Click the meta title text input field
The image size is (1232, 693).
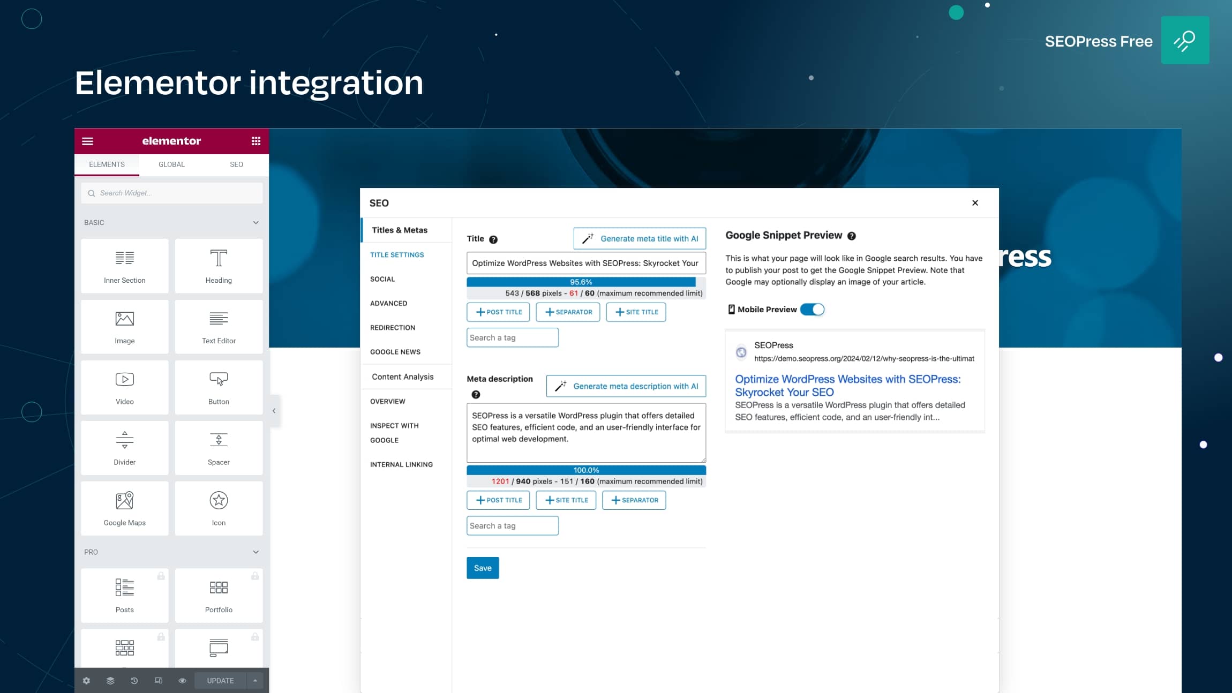click(585, 262)
